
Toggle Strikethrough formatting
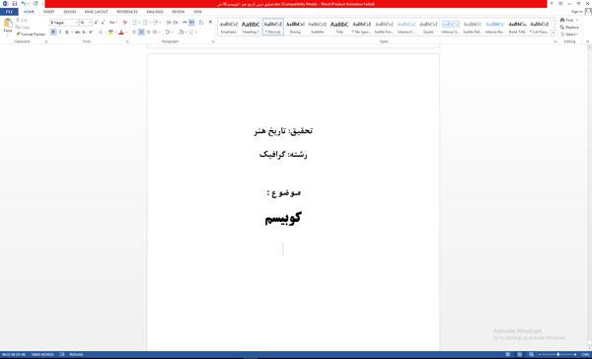(x=77, y=33)
